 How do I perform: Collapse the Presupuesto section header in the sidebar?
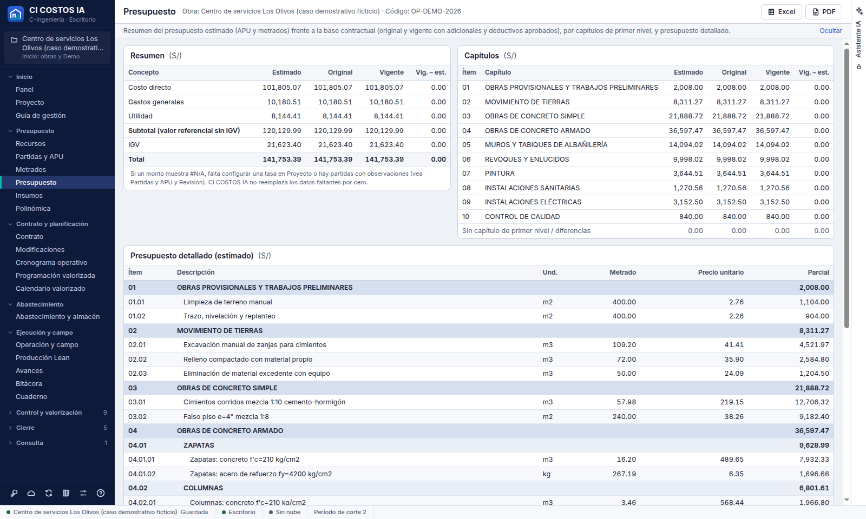click(57, 131)
